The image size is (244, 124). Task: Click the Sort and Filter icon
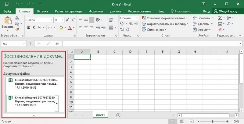pyautogui.click(x=229, y=18)
